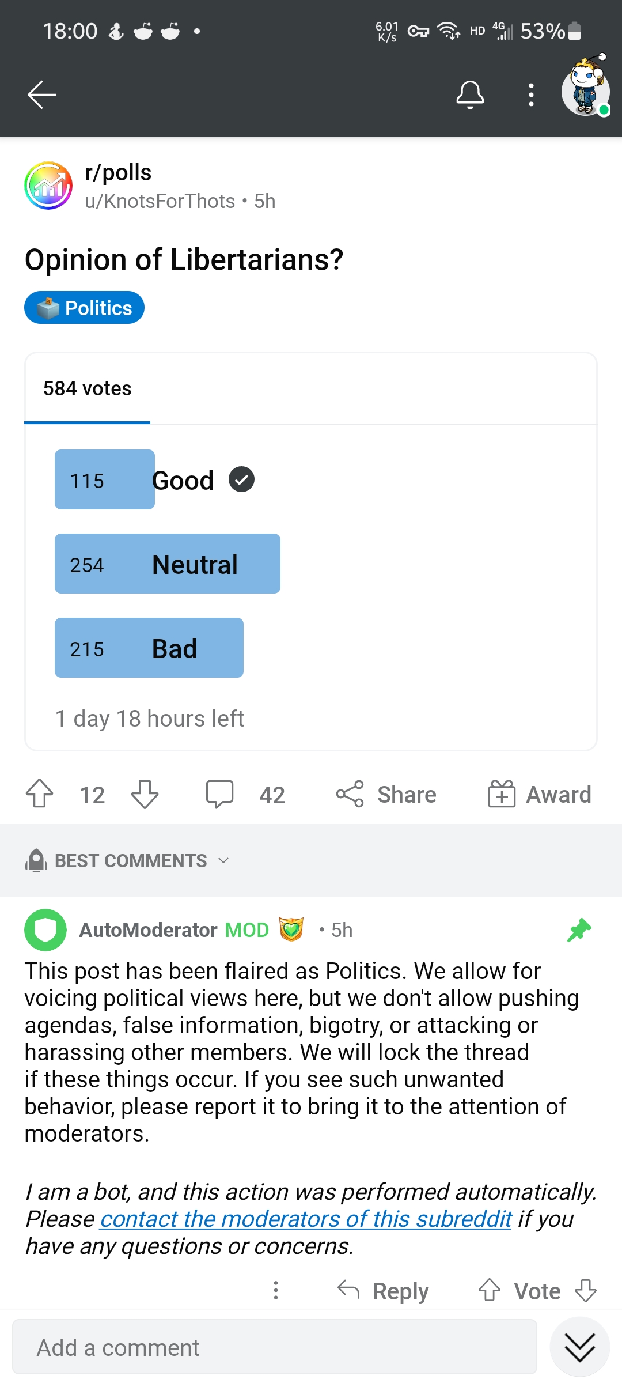Open the user avatar profile
622x1383 pixels.
pyautogui.click(x=586, y=88)
